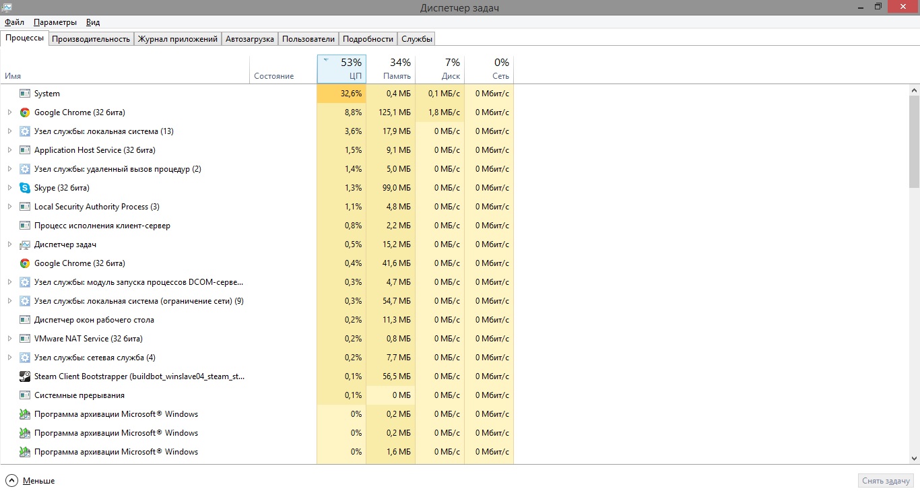Click gear icon of сетевая служба (4)
The width and height of the screenshot is (920, 497).
pyautogui.click(x=25, y=358)
